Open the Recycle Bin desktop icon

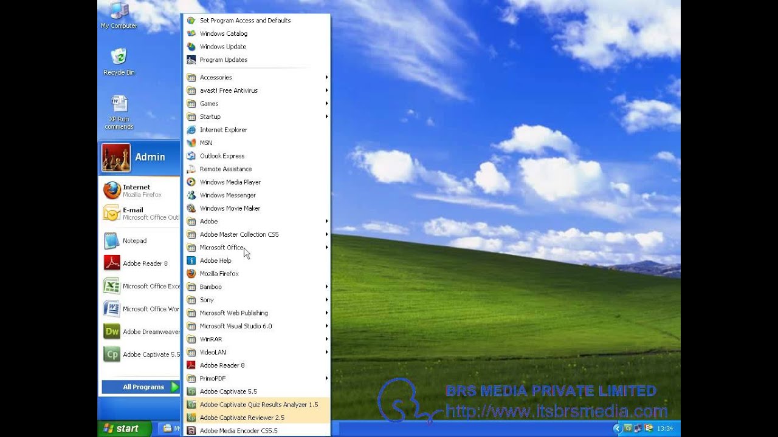119,62
